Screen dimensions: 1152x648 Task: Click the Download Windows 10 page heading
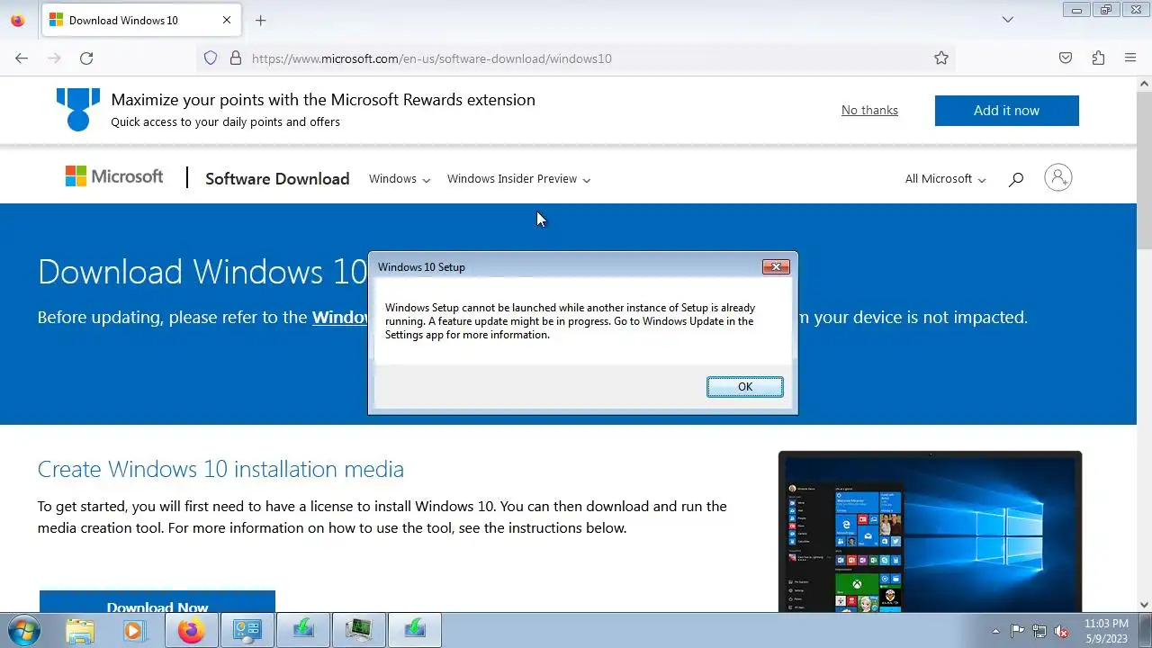click(202, 272)
